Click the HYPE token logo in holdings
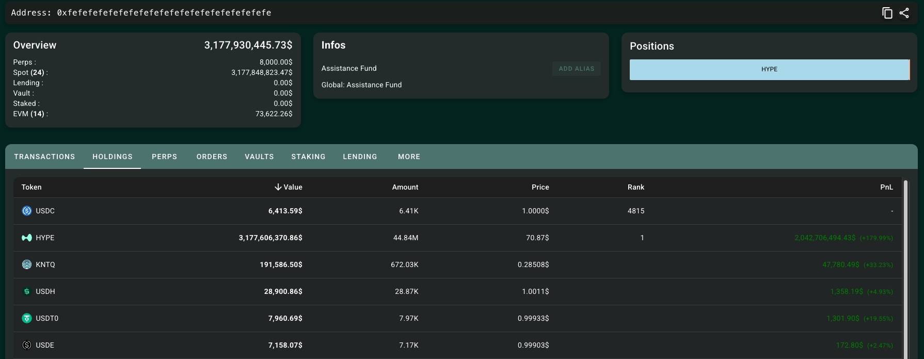 pos(27,238)
